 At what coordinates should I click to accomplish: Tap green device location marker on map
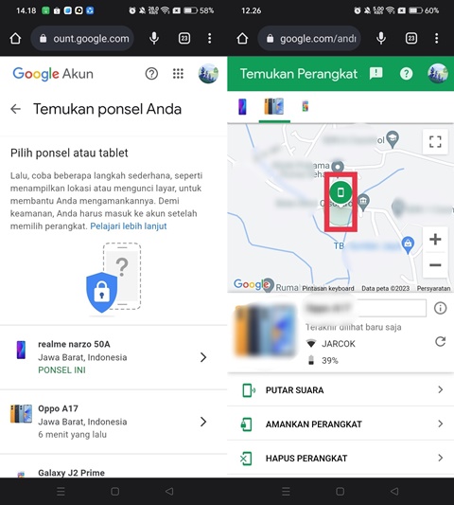click(x=340, y=192)
